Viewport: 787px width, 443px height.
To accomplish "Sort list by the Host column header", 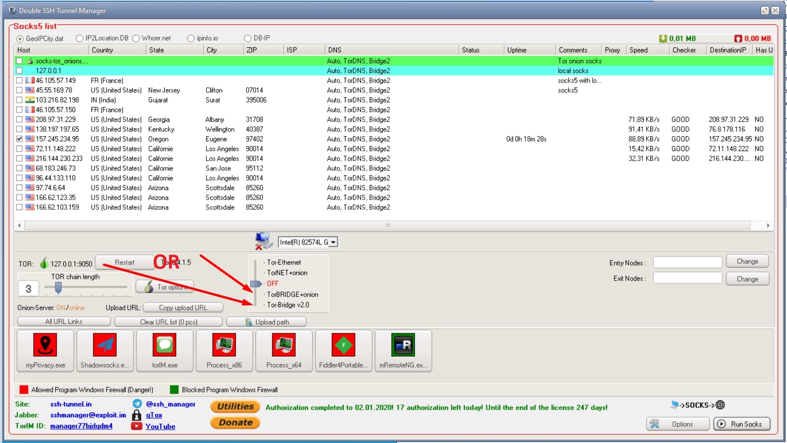I will (x=51, y=50).
